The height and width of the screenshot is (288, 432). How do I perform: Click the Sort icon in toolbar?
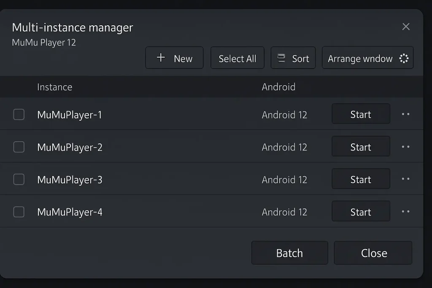click(x=281, y=58)
